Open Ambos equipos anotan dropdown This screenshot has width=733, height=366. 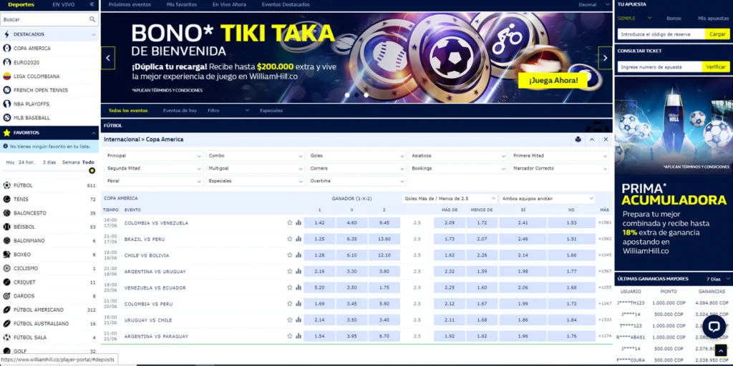click(547, 199)
